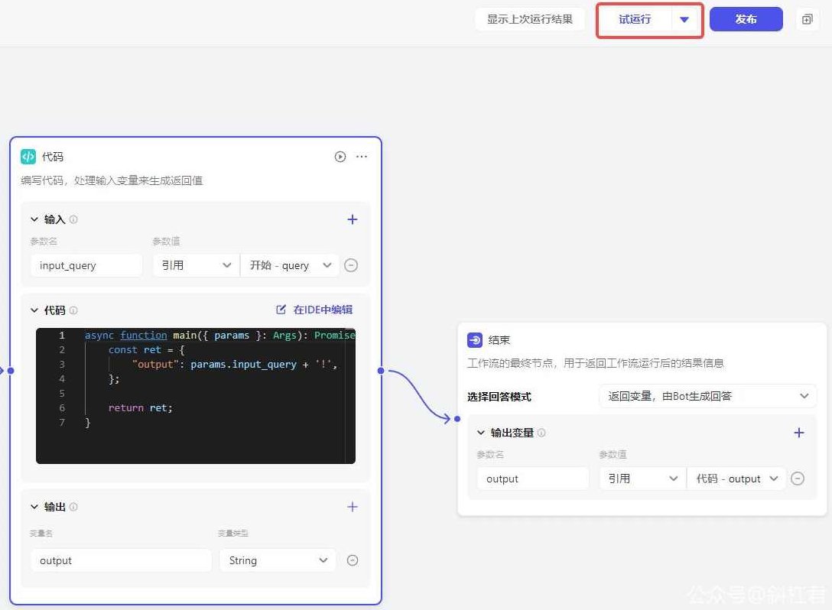Screen dimensions: 832x610
Task: Open the code node's more options (...) menu
Action: point(361,157)
